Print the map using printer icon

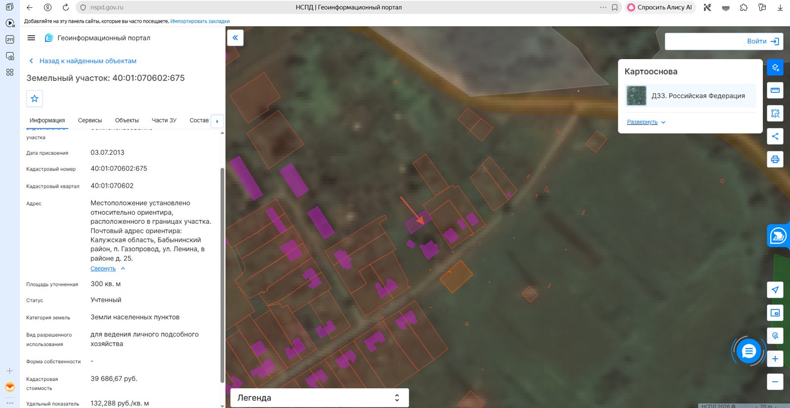775,159
